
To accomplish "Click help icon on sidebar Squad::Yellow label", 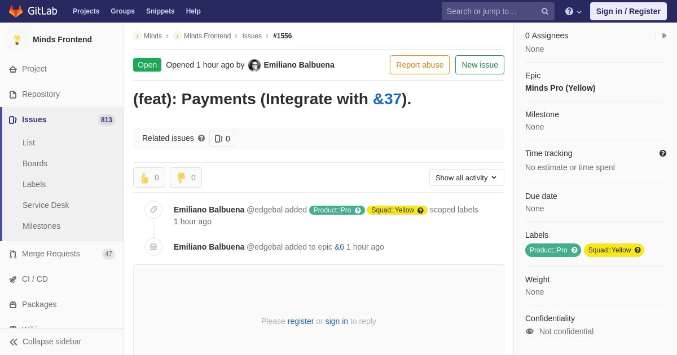I will pyautogui.click(x=638, y=250).
